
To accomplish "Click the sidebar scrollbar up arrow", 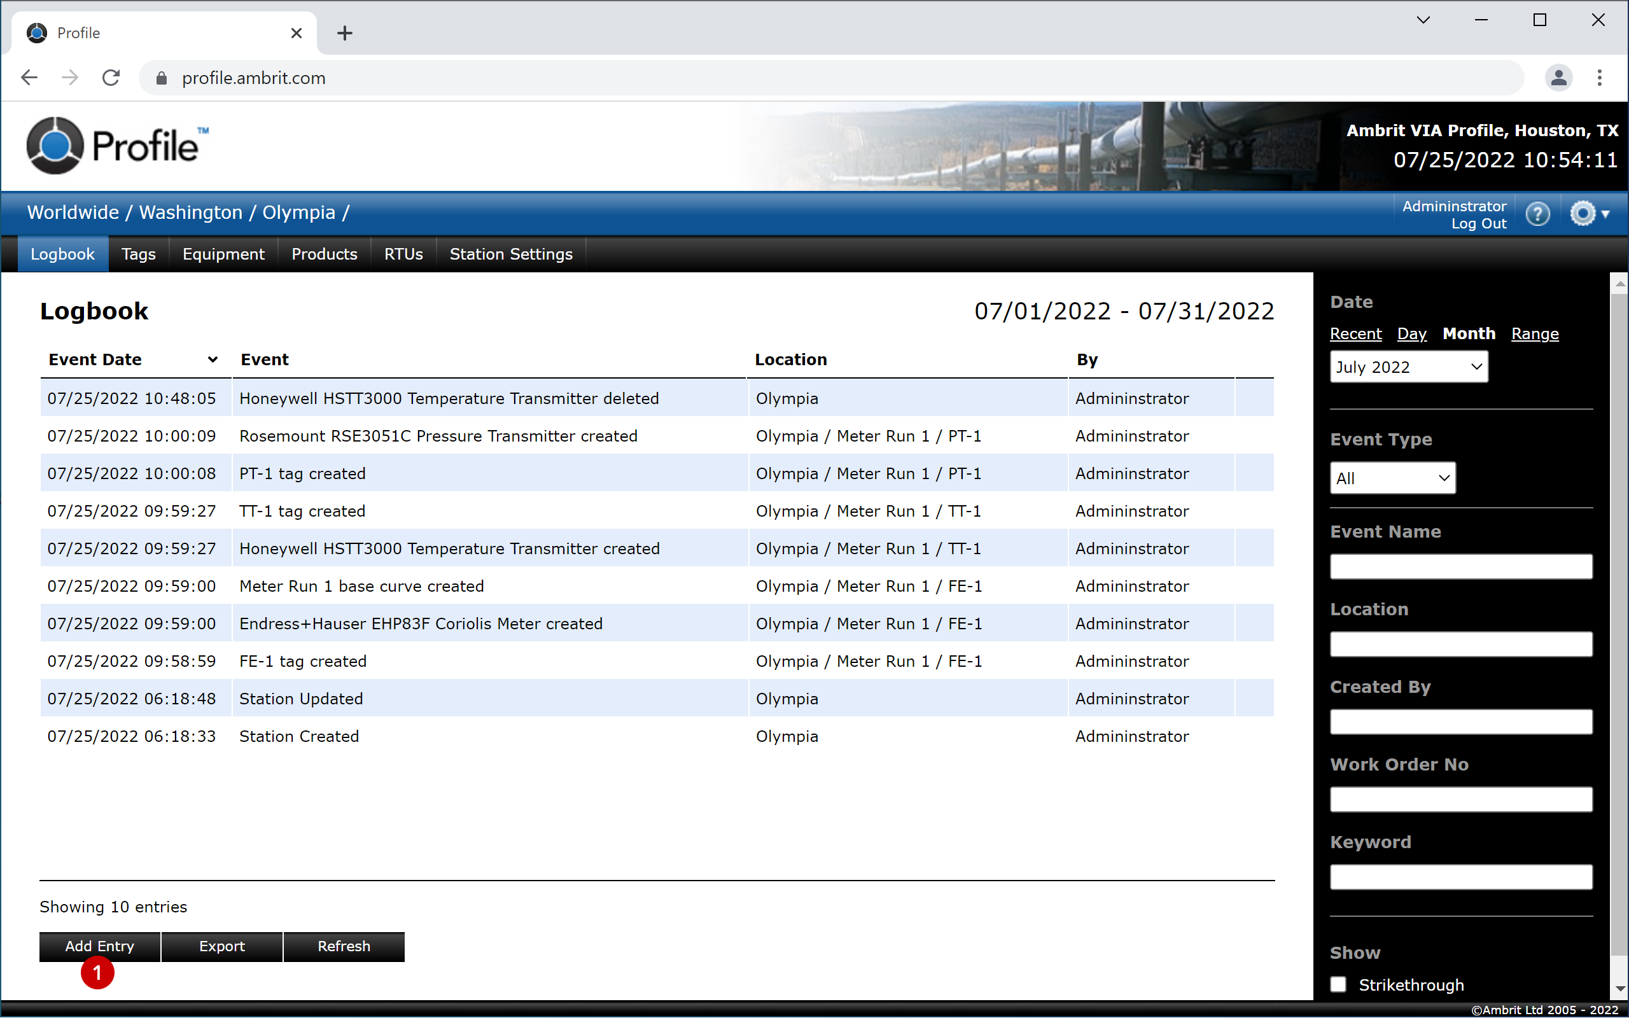I will pos(1619,284).
